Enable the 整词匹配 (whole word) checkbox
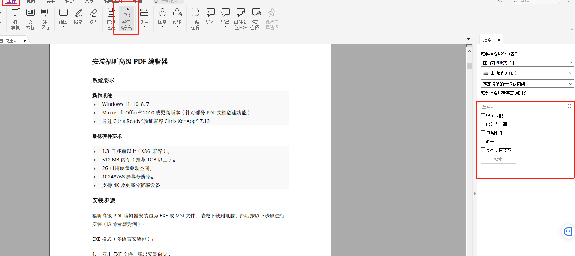The width and height of the screenshot is (575, 256). point(483,115)
